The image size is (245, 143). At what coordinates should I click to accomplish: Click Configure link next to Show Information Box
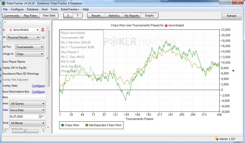coord(38,91)
